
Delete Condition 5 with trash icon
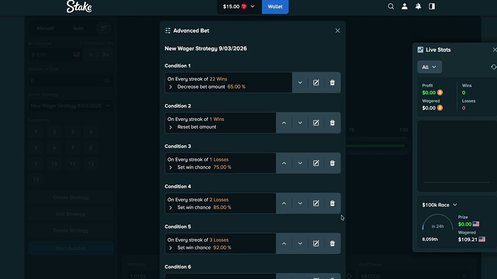(332, 244)
